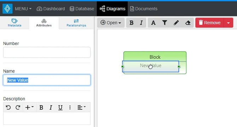The width and height of the screenshot is (237, 127).
Task: Expand the Open dropdown button
Action: point(111,23)
